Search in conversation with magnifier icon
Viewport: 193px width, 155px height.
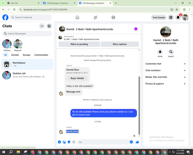pyautogui.click(x=171, y=52)
